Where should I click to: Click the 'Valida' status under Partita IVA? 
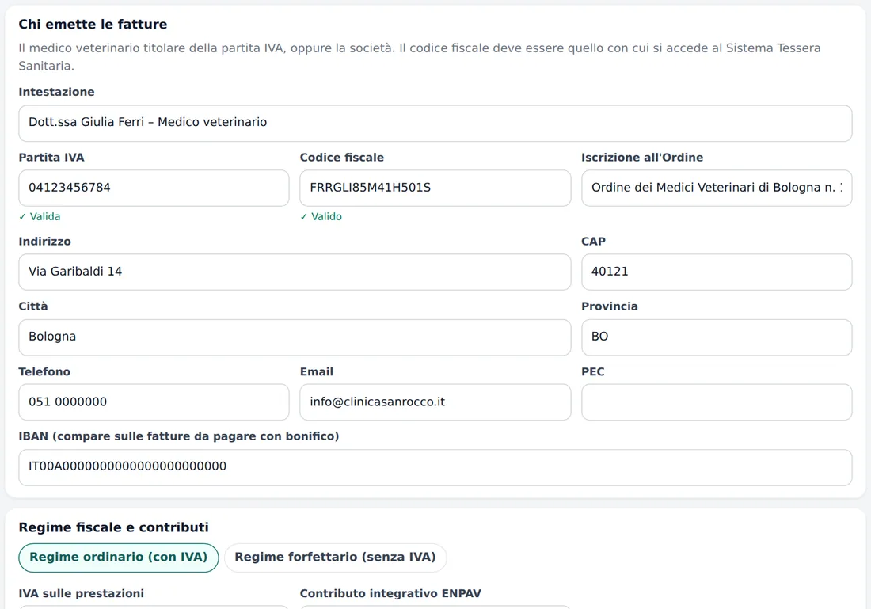coord(40,217)
